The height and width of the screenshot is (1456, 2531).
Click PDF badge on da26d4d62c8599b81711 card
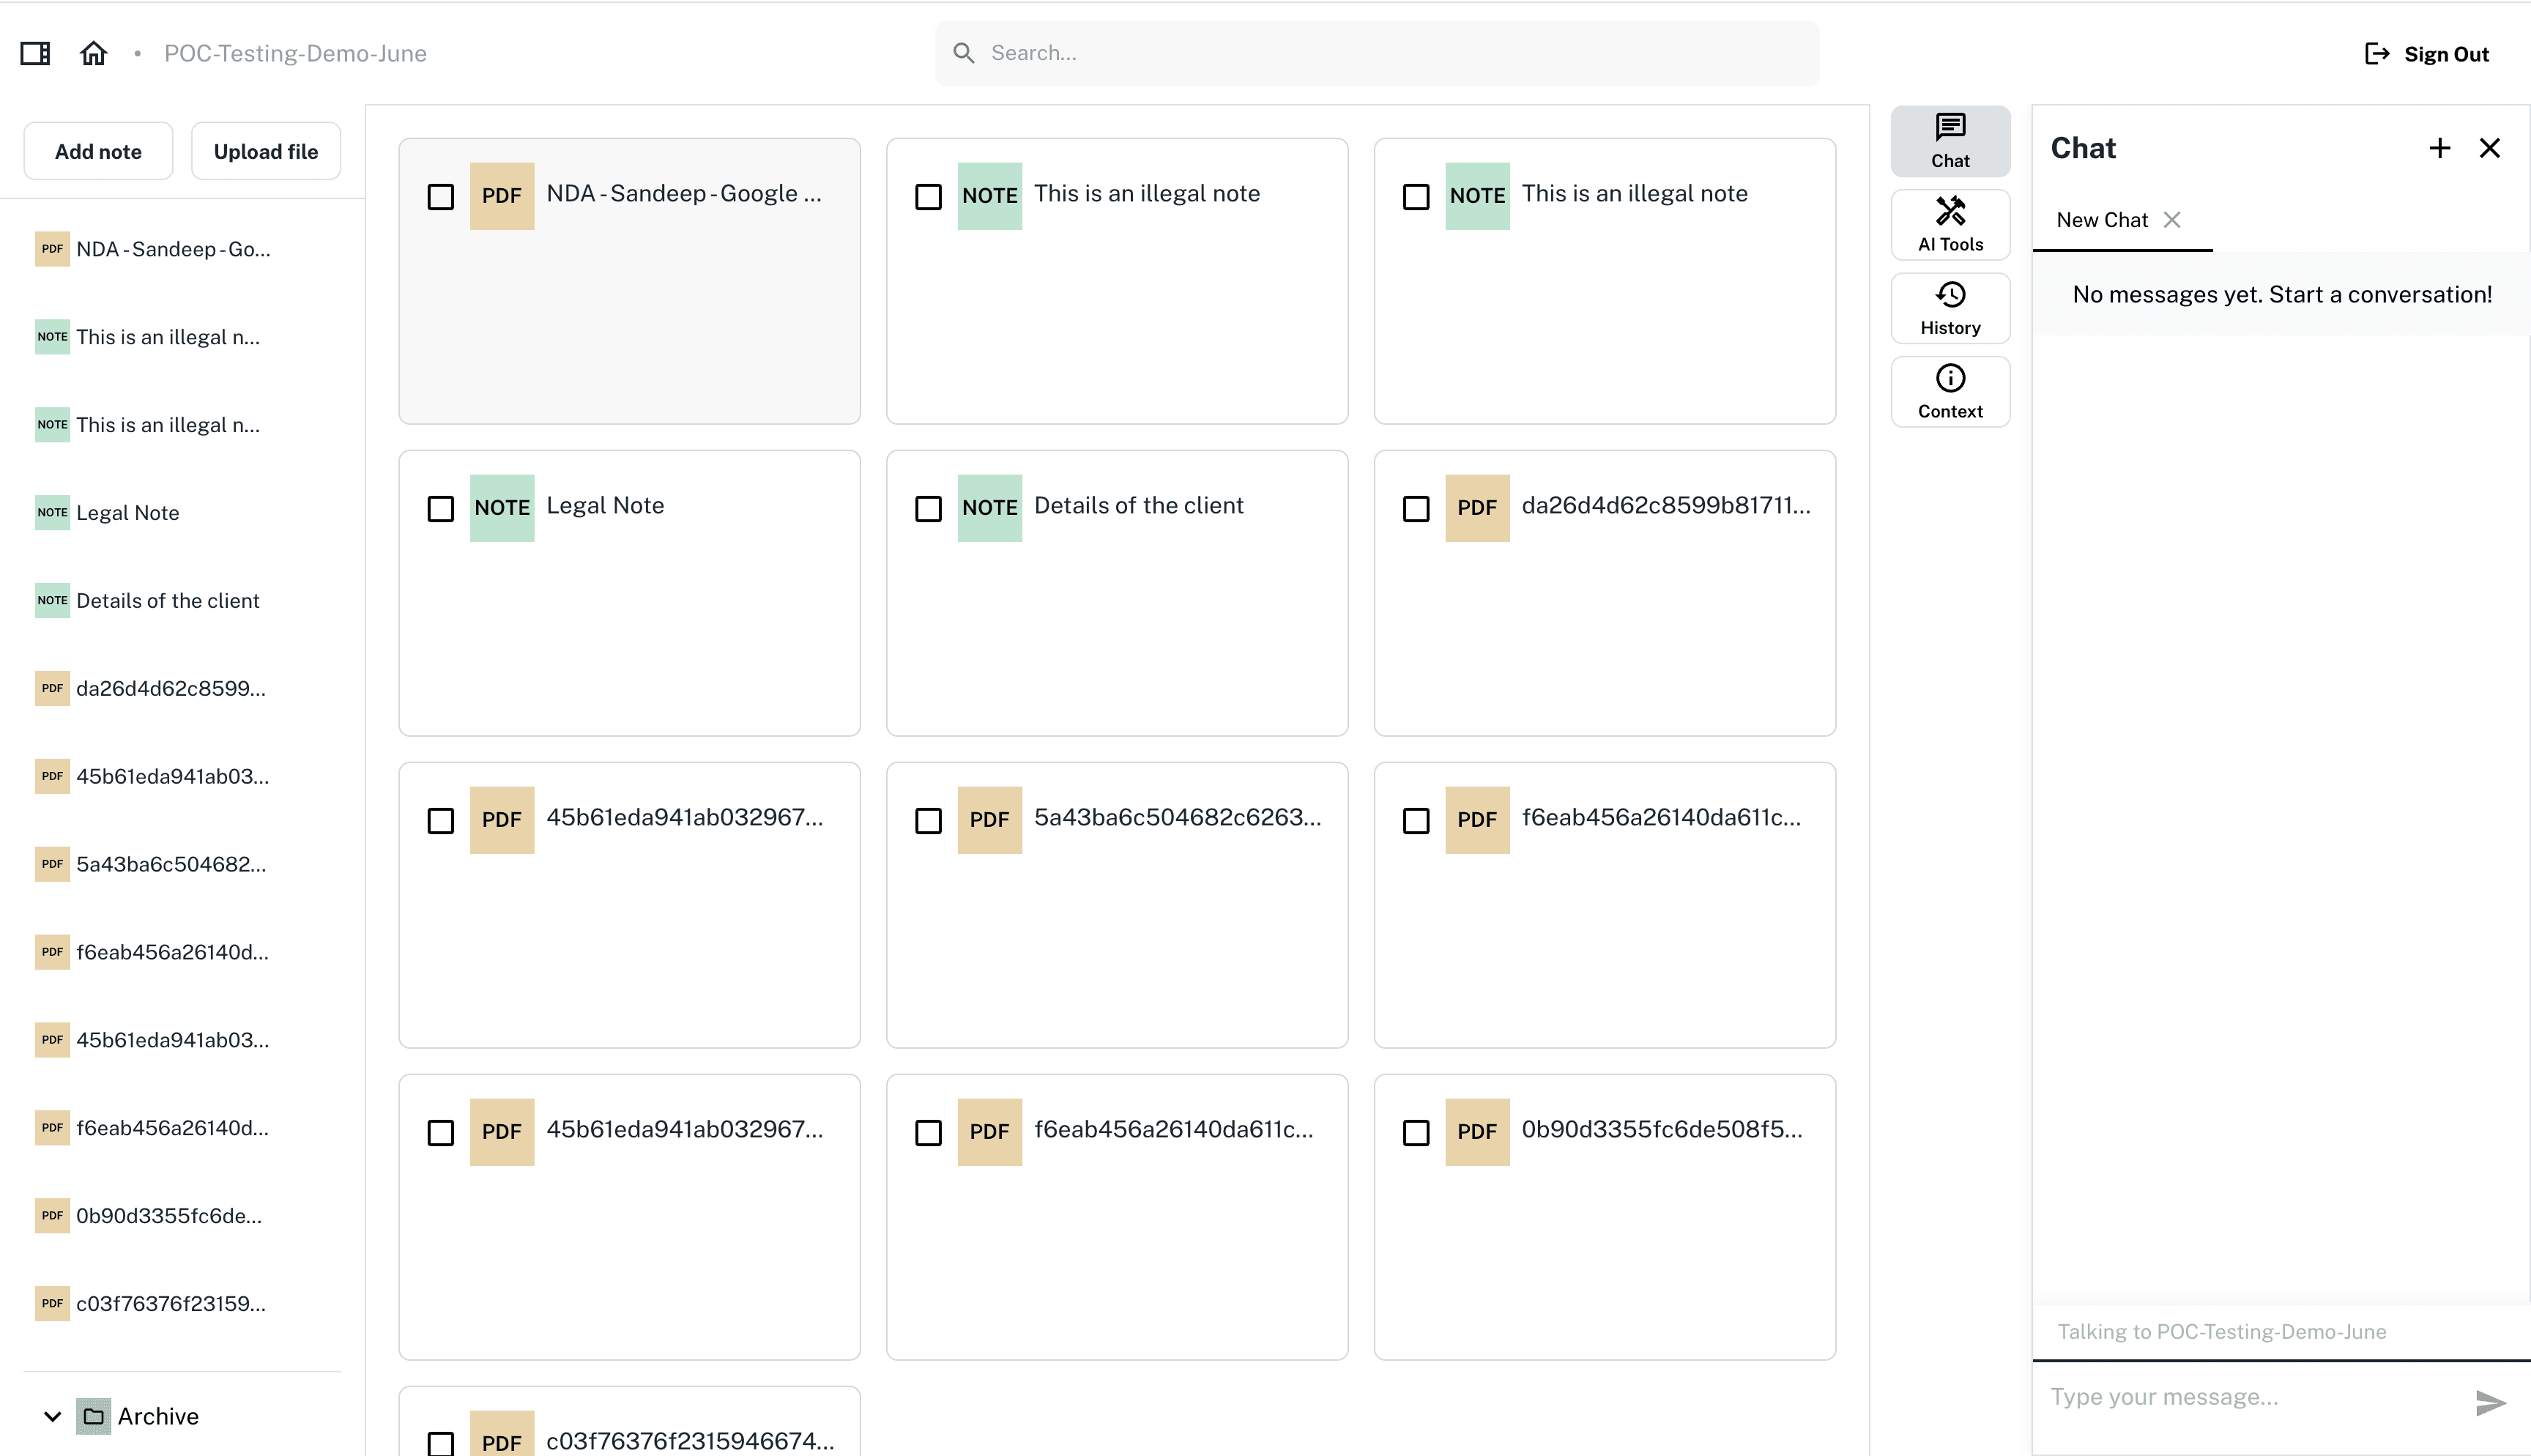[1477, 508]
